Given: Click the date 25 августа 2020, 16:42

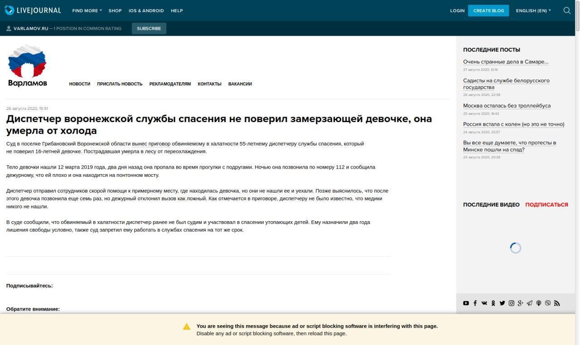Looking at the screenshot, I should [x=481, y=113].
